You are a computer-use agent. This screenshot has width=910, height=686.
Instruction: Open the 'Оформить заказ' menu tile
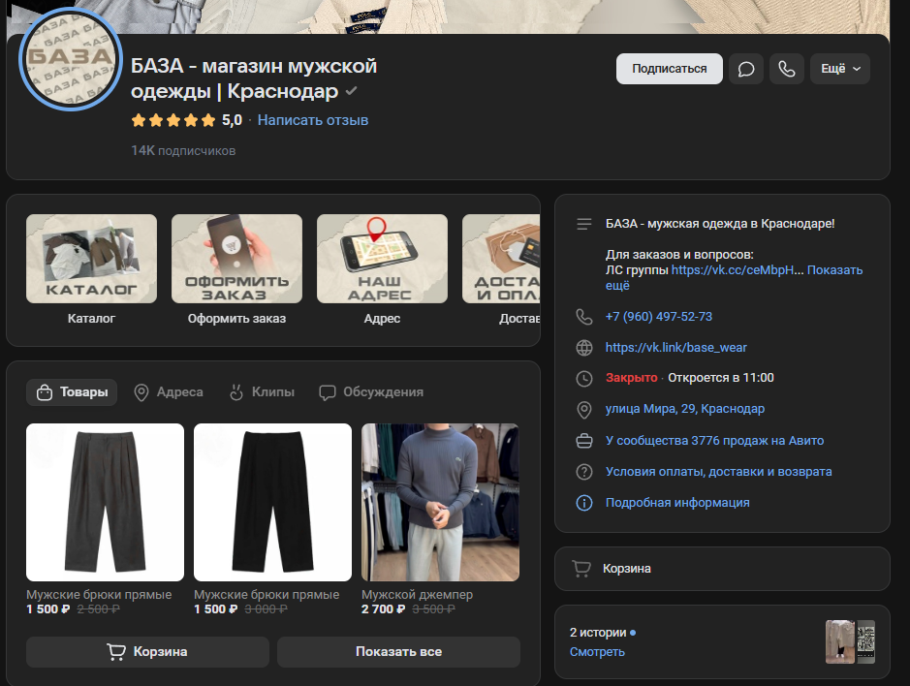[236, 259]
